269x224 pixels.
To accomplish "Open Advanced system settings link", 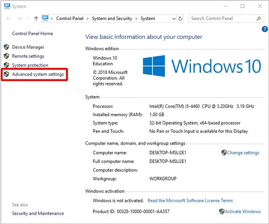I will [38, 74].
